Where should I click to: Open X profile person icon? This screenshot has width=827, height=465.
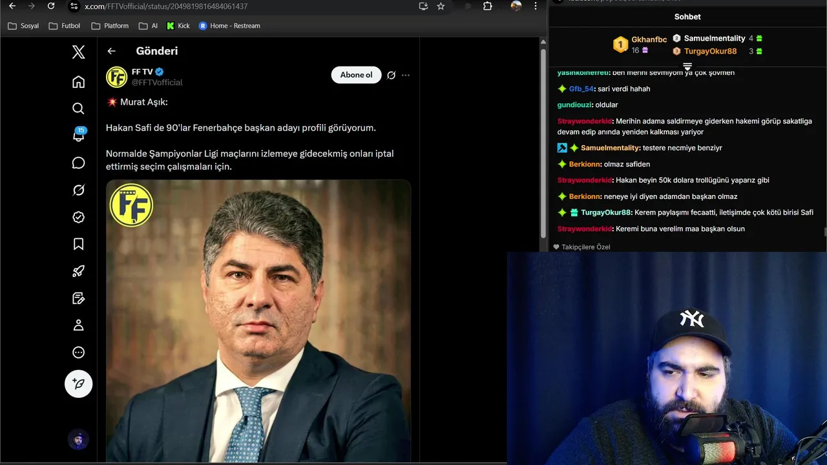coord(78,325)
